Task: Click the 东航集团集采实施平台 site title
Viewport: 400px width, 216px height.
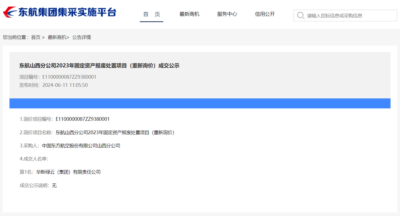Action: (x=67, y=12)
